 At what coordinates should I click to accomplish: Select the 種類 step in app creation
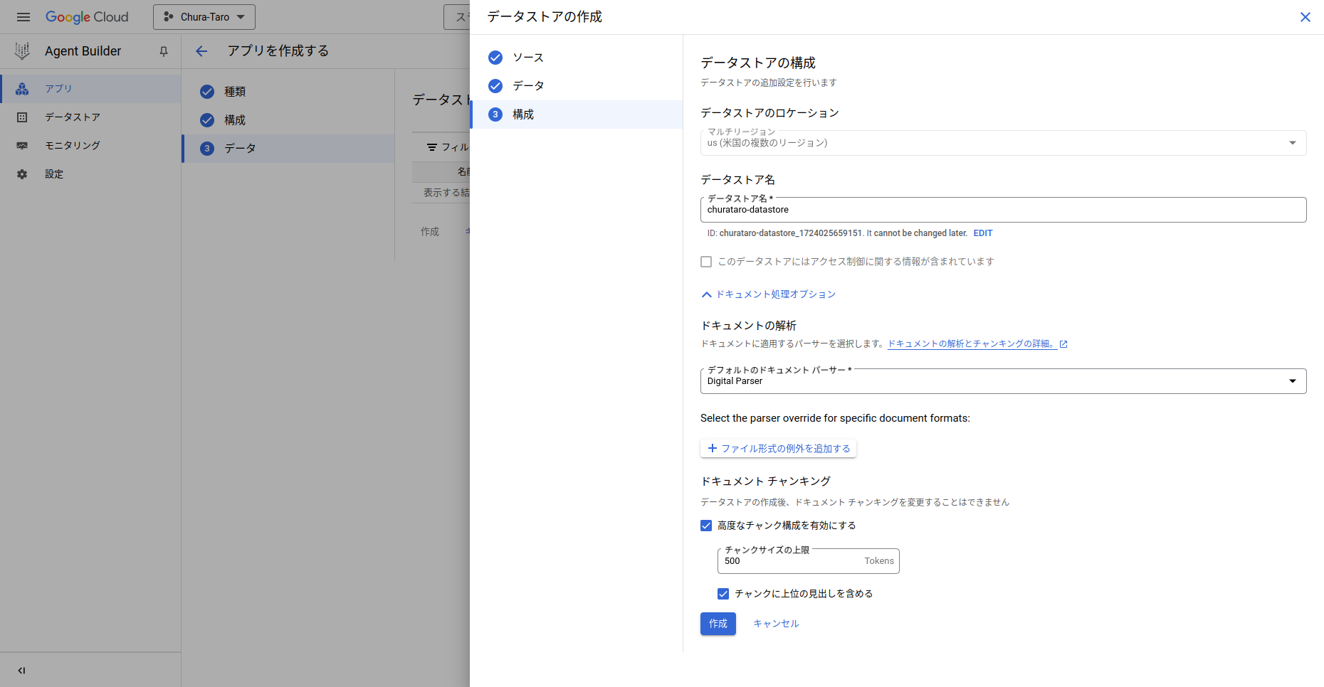289,92
